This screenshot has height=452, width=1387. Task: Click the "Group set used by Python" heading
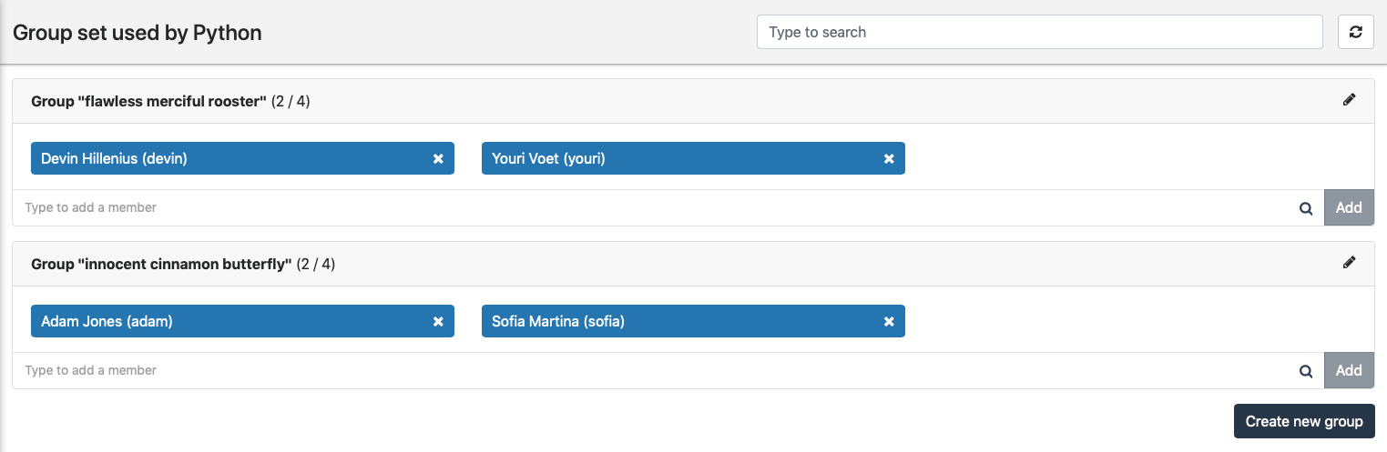click(x=138, y=33)
